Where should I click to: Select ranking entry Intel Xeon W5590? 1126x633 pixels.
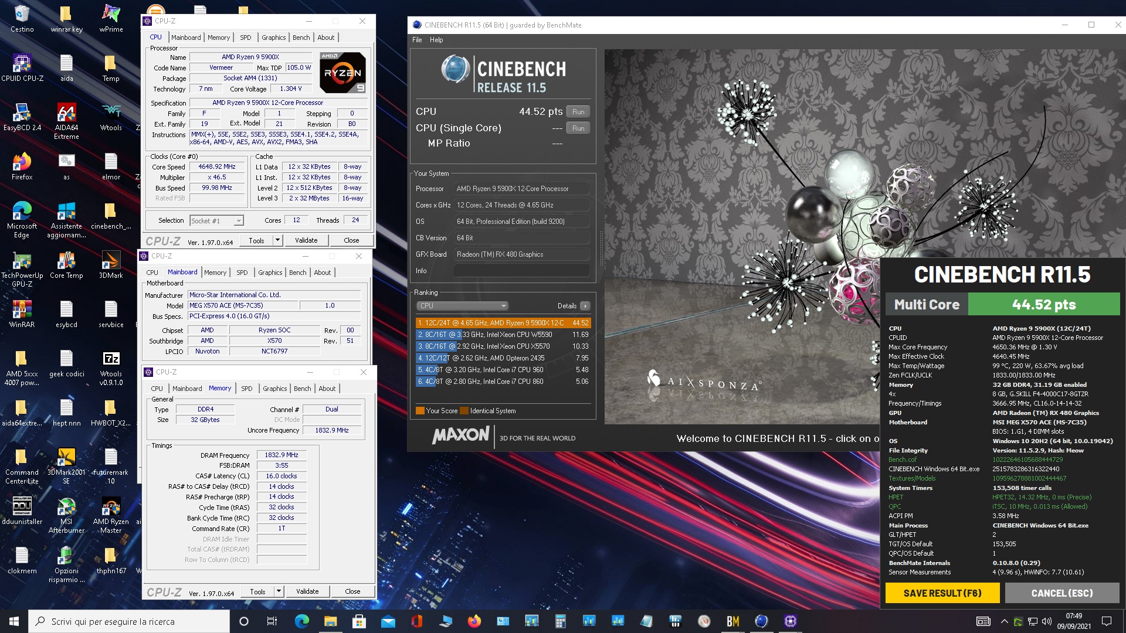pos(503,335)
